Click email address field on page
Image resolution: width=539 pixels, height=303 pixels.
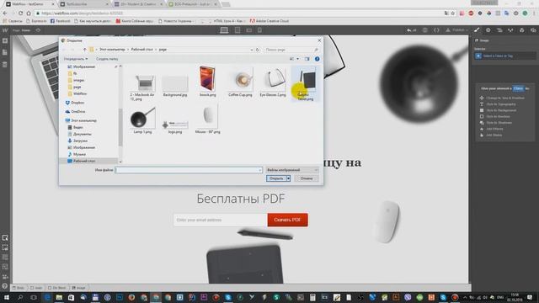pyautogui.click(x=221, y=220)
